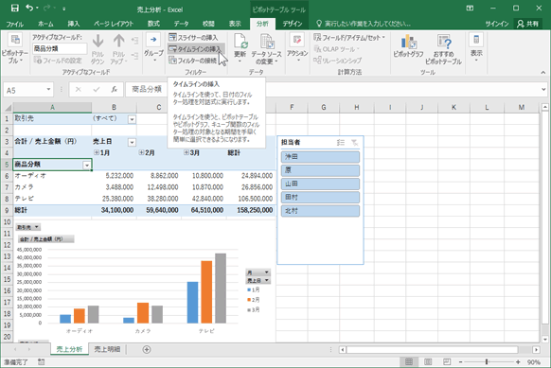551x368 pixels.
Task: Click the new sheet plus icon
Action: (x=147, y=349)
